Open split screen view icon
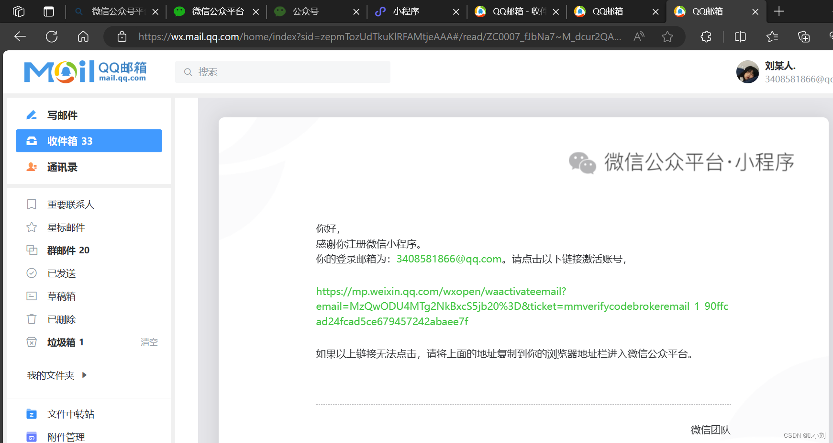 [x=740, y=36]
